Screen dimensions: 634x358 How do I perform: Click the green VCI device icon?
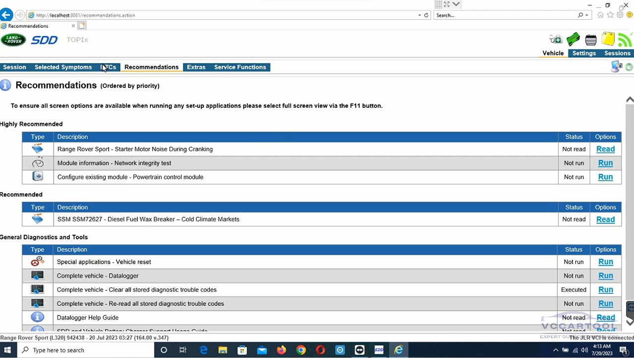(x=573, y=39)
